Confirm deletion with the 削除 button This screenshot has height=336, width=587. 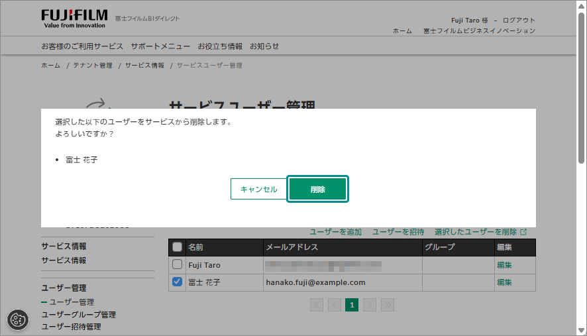coord(317,189)
